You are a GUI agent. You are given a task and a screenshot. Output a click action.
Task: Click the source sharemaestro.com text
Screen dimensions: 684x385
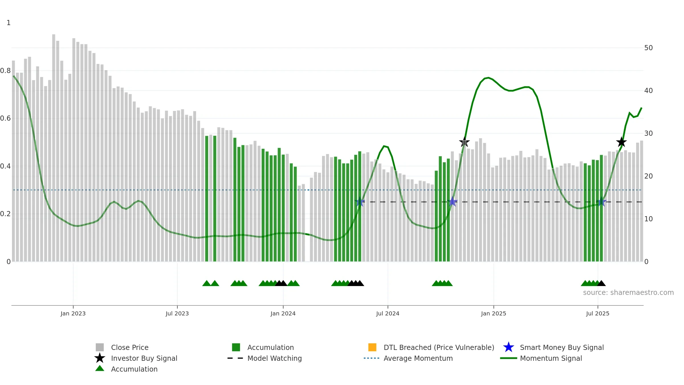(x=628, y=293)
